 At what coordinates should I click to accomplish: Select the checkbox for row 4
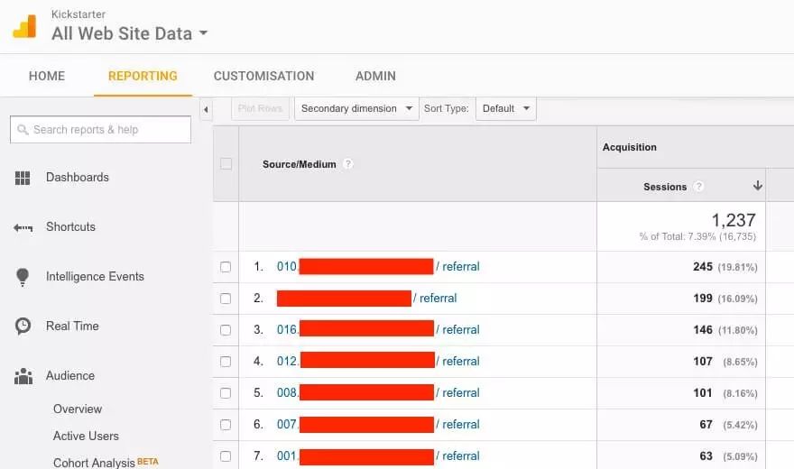(226, 362)
